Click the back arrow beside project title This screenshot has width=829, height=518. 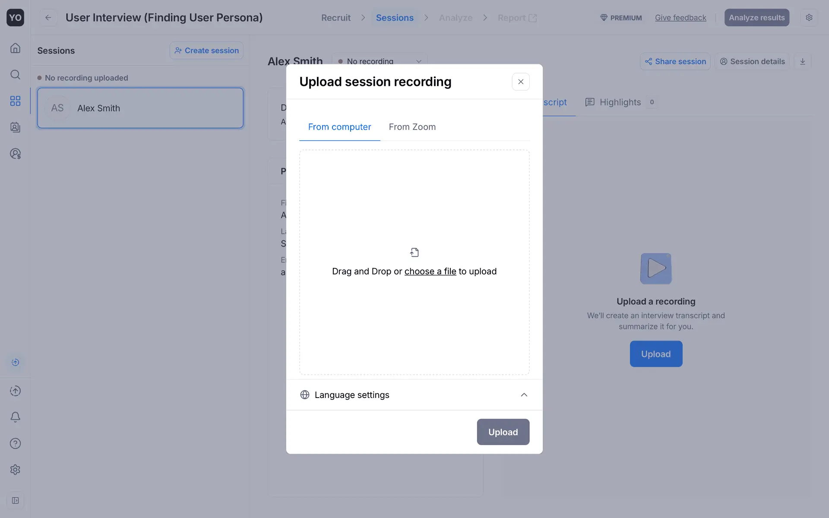[48, 18]
